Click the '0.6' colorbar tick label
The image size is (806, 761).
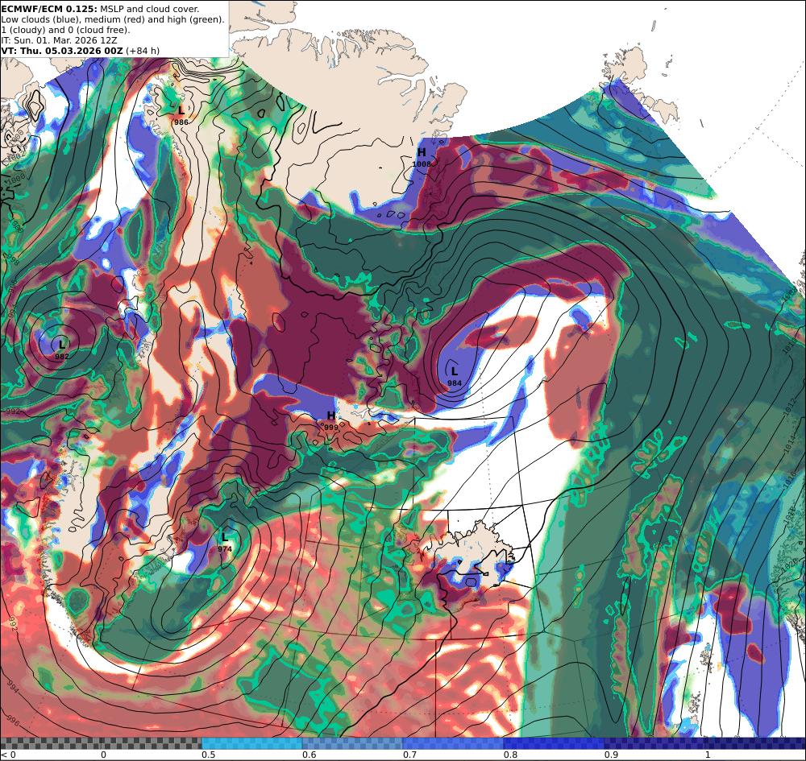pyautogui.click(x=309, y=755)
